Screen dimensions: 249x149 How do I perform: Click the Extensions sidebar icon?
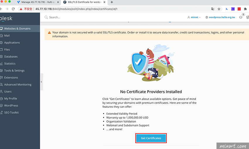(x=1, y=78)
